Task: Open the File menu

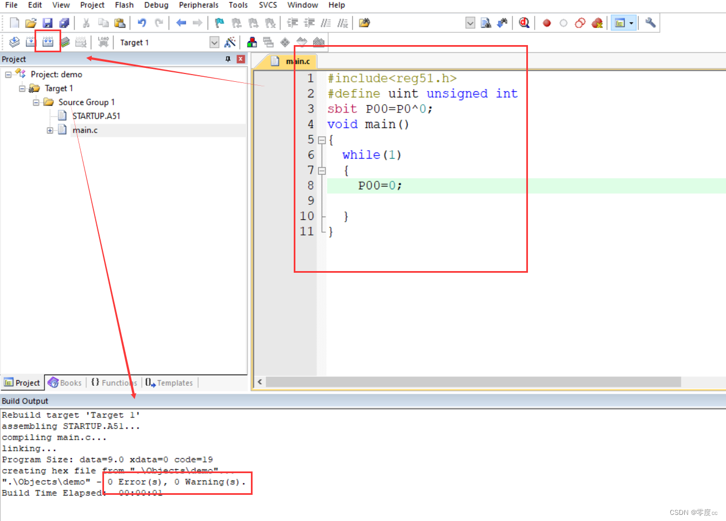Action: (11, 5)
